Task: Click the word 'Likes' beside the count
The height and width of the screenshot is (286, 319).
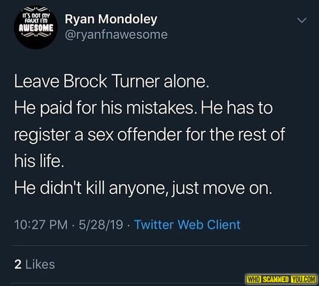Action: (x=40, y=264)
